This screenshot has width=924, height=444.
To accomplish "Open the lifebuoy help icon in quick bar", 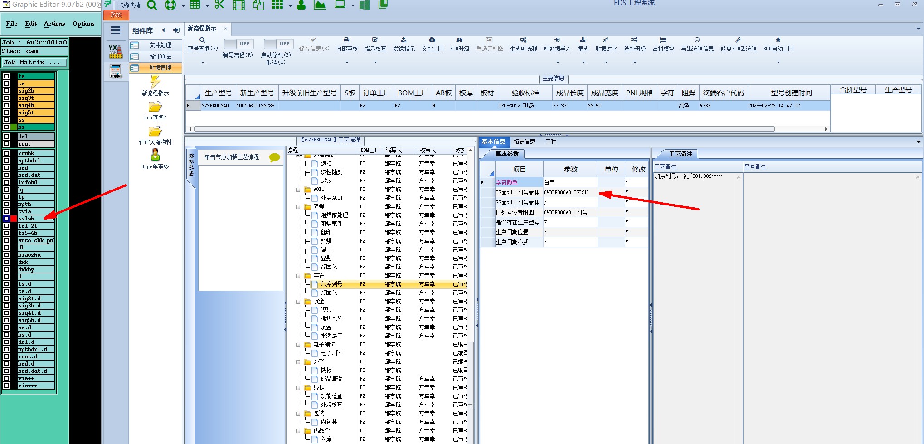I will pyautogui.click(x=170, y=5).
